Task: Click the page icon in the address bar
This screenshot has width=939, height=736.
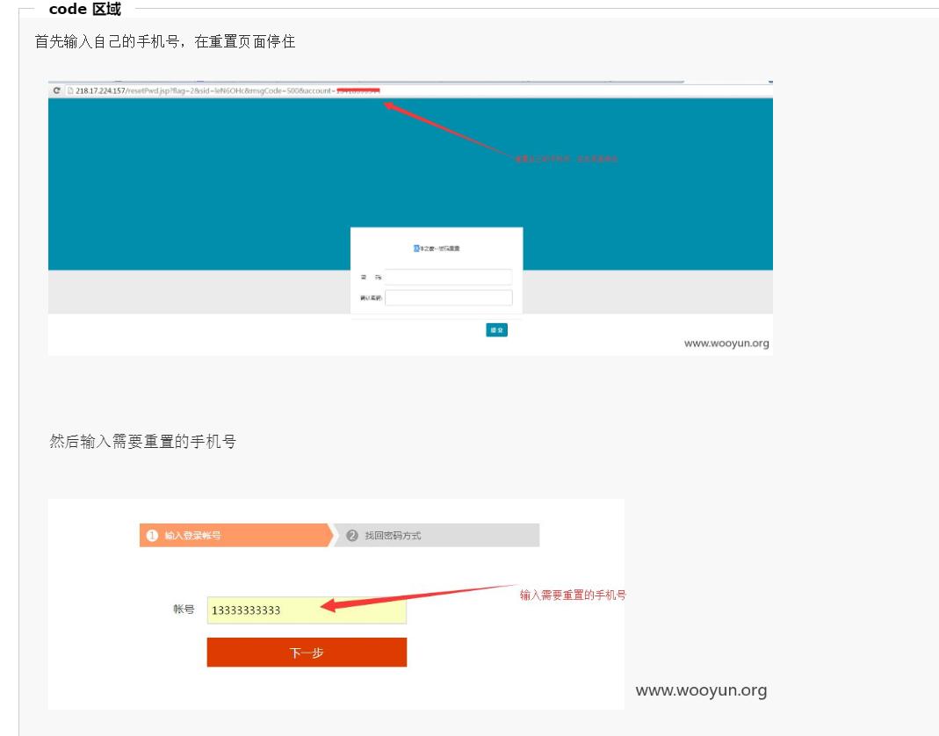Action: 70,89
